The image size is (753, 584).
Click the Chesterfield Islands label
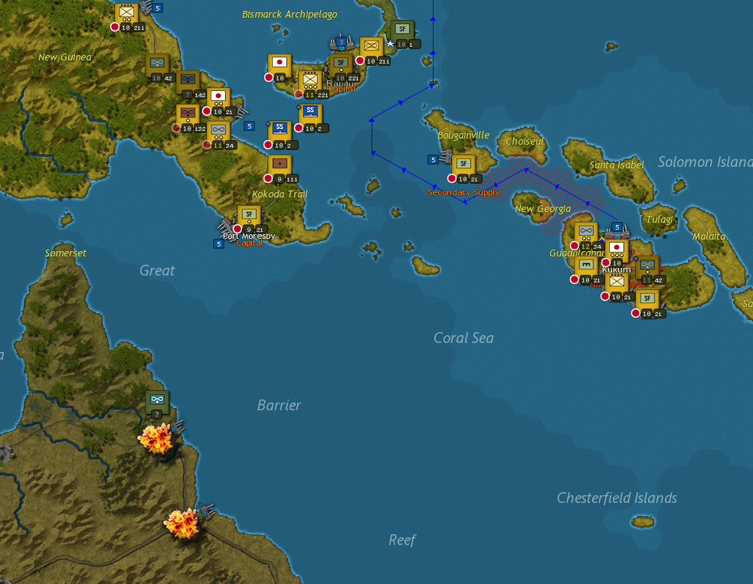(x=617, y=498)
